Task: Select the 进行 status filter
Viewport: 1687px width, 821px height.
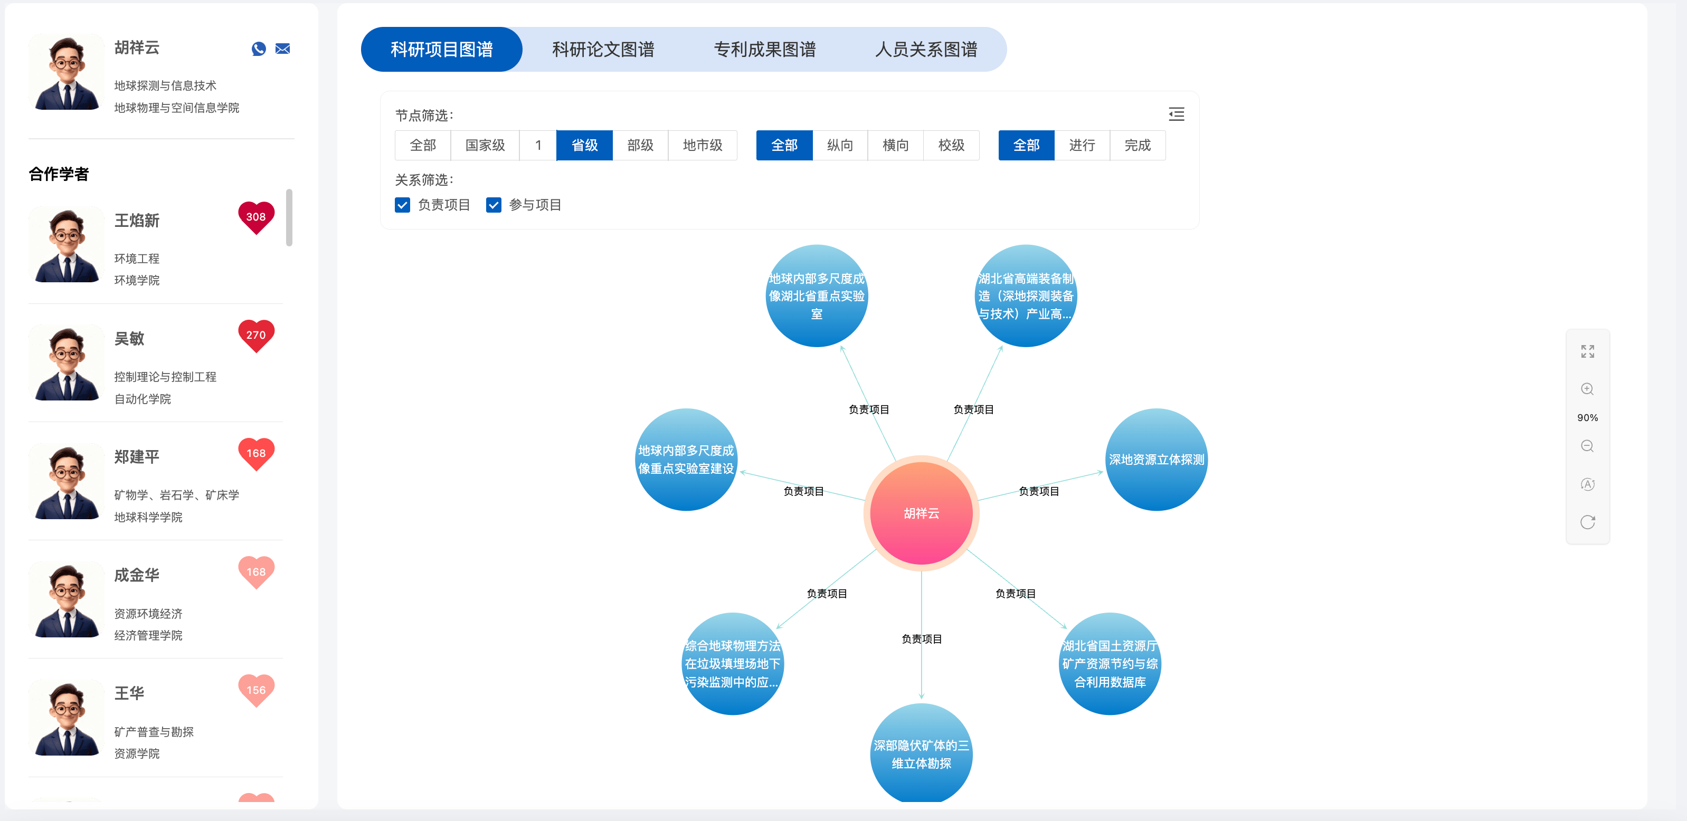Action: 1083,145
